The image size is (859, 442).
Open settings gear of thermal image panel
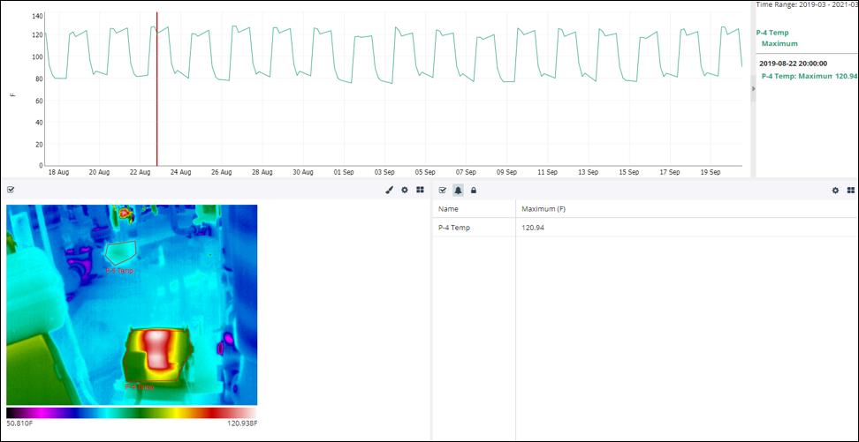[405, 190]
